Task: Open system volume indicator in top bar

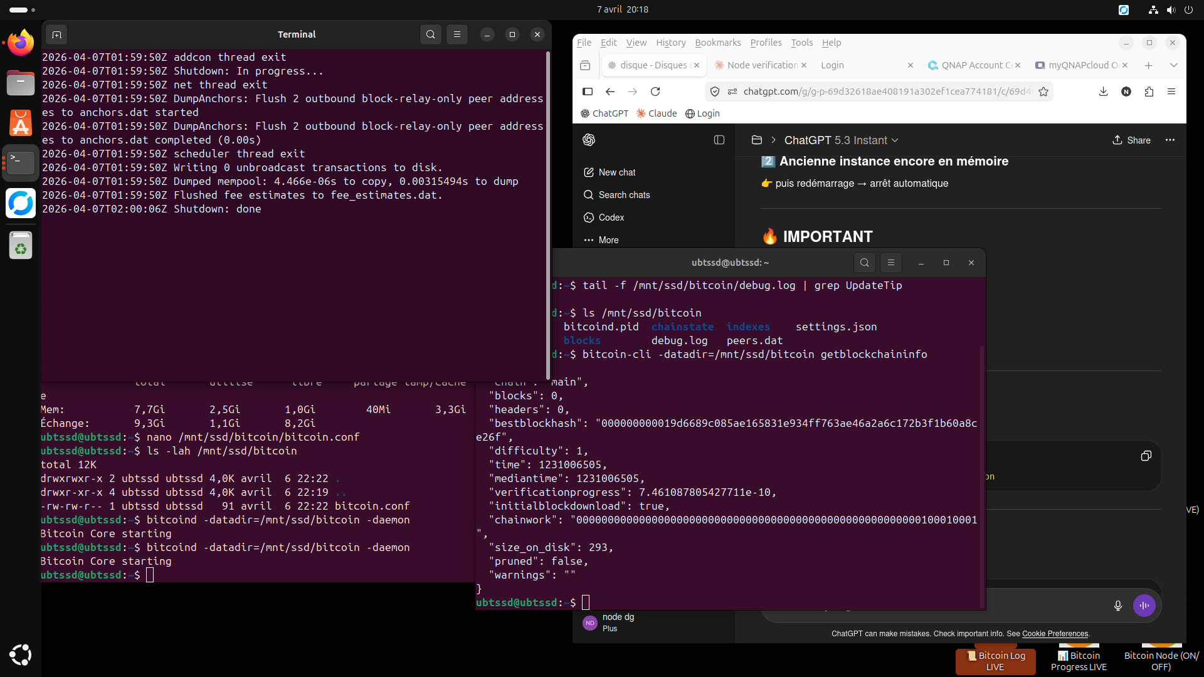Action: (1170, 9)
